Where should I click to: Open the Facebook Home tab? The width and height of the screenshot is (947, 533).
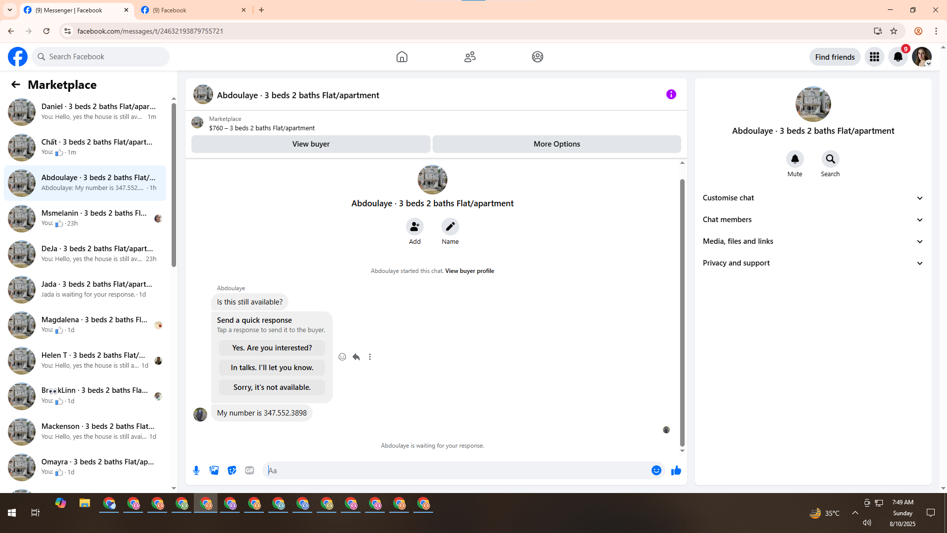click(x=401, y=57)
